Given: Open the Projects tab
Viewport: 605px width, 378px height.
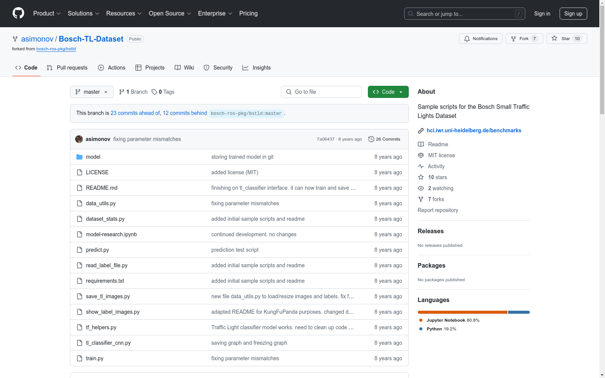Looking at the screenshot, I should (x=150, y=68).
